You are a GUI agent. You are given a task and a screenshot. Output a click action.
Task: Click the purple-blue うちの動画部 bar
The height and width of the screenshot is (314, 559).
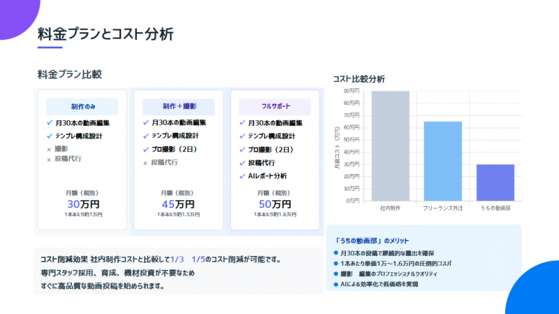tap(495, 183)
